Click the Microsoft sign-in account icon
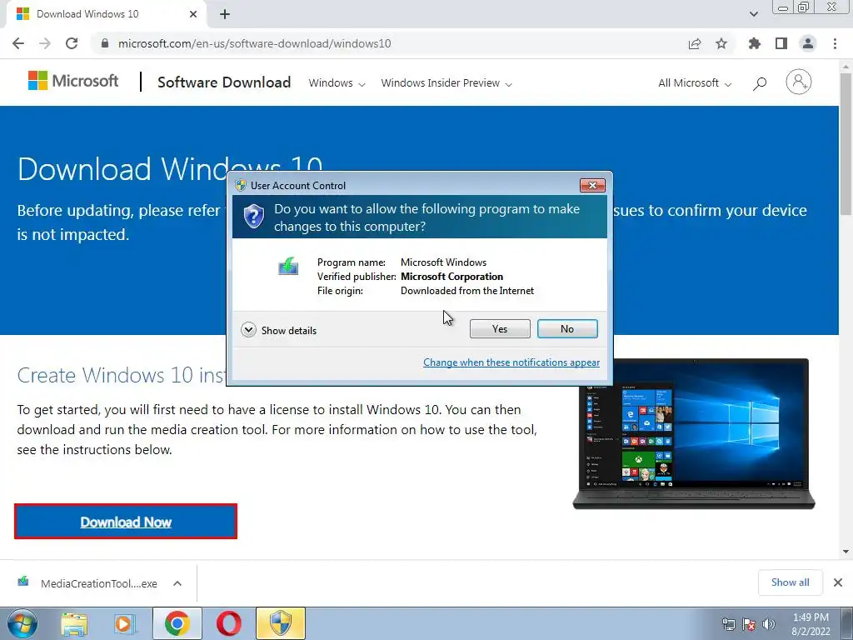This screenshot has width=853, height=640. 799,82
